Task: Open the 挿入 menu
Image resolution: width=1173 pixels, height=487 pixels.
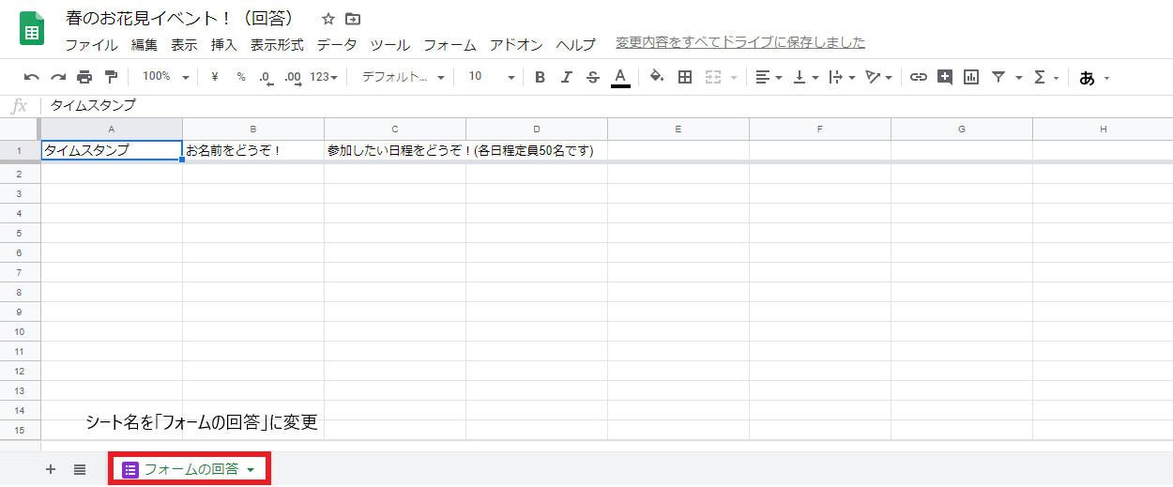Action: (223, 44)
